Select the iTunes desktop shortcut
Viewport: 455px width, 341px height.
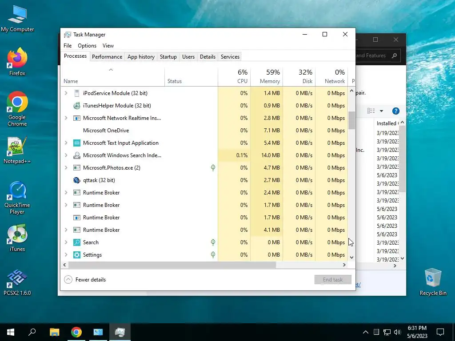coord(17,238)
